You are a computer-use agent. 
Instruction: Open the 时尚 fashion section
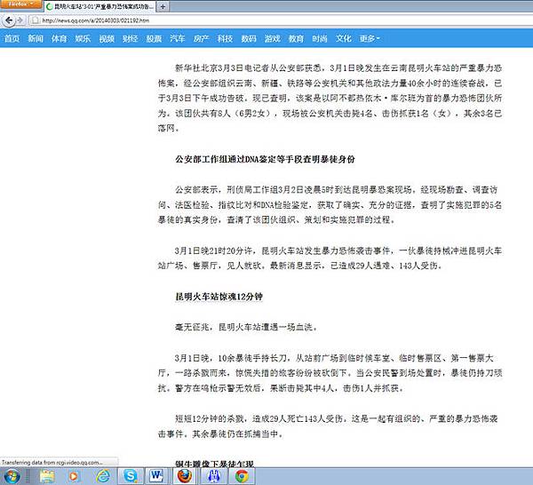tap(320, 39)
